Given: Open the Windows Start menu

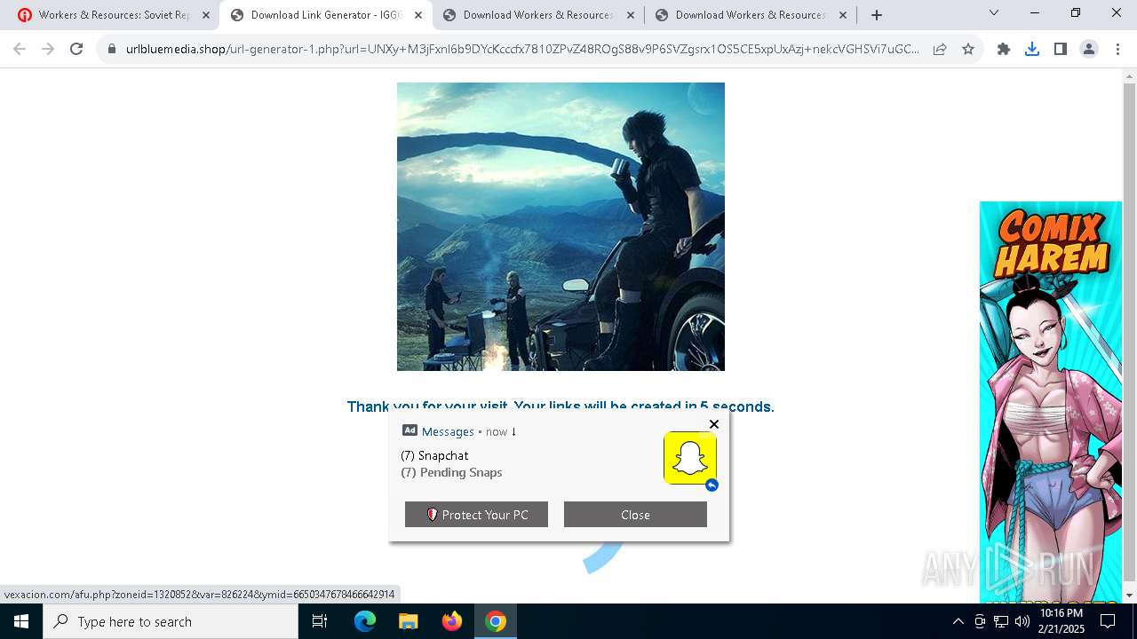Looking at the screenshot, I should [21, 621].
